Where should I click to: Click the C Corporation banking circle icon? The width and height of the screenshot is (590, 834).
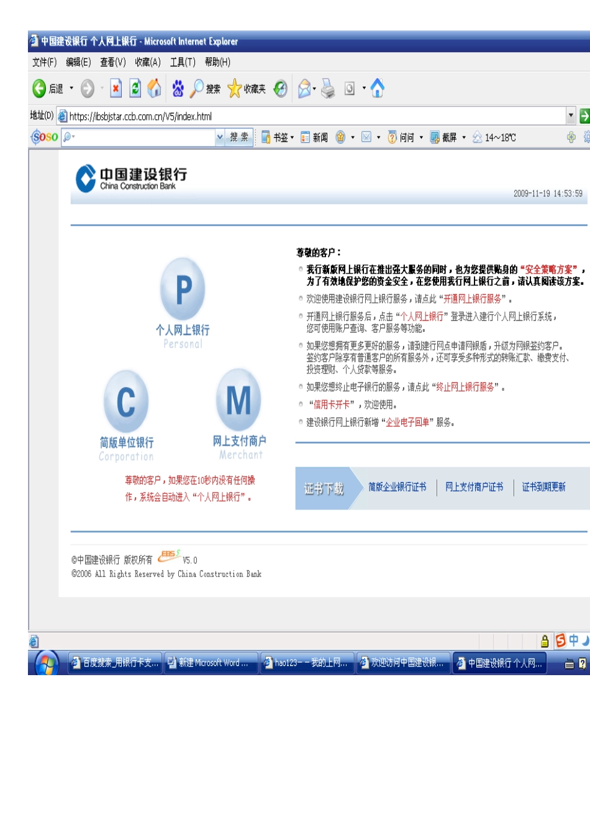(x=126, y=401)
